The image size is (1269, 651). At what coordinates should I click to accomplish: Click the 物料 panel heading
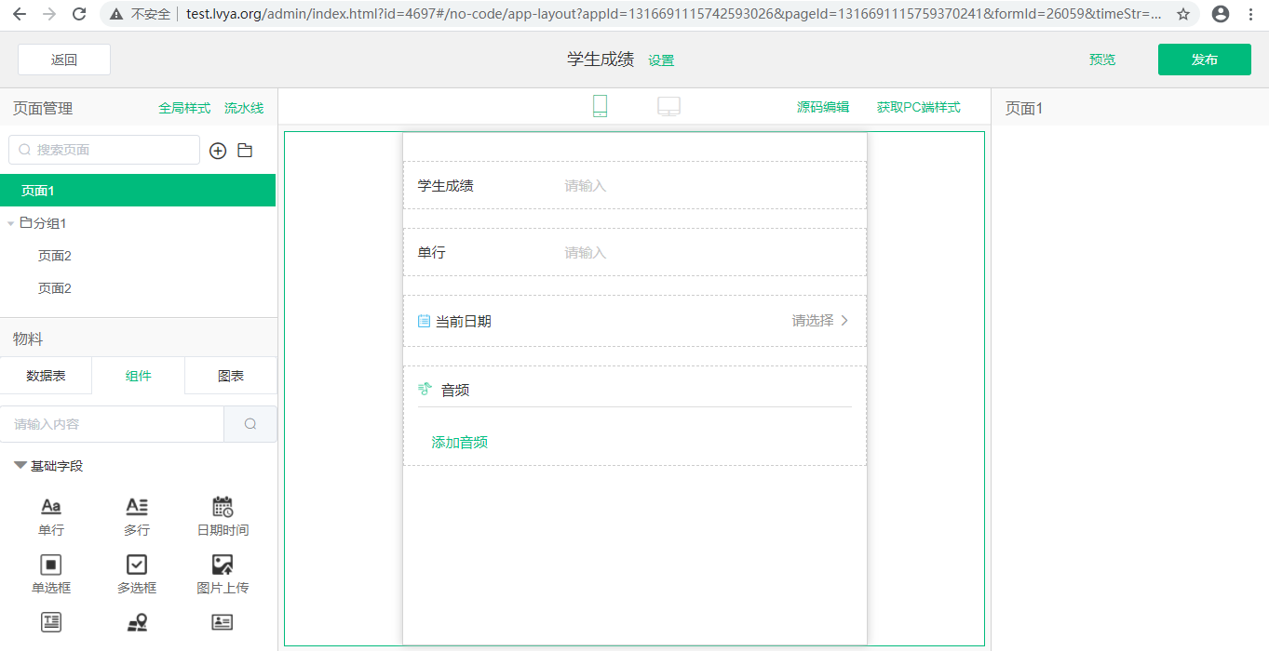tap(28, 339)
